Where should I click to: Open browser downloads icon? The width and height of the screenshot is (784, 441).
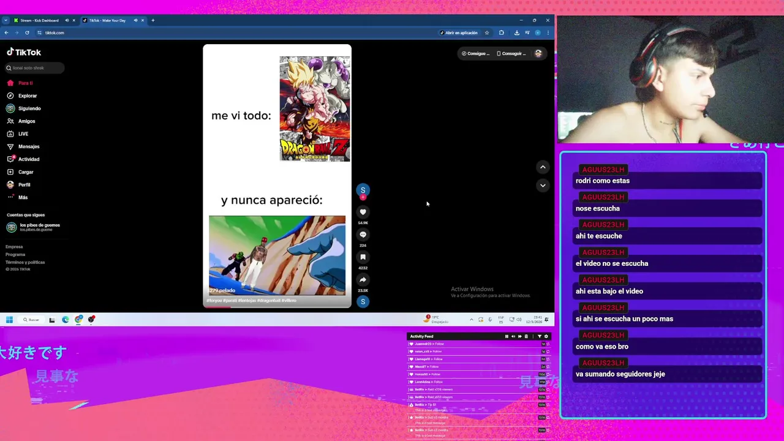coord(517,32)
